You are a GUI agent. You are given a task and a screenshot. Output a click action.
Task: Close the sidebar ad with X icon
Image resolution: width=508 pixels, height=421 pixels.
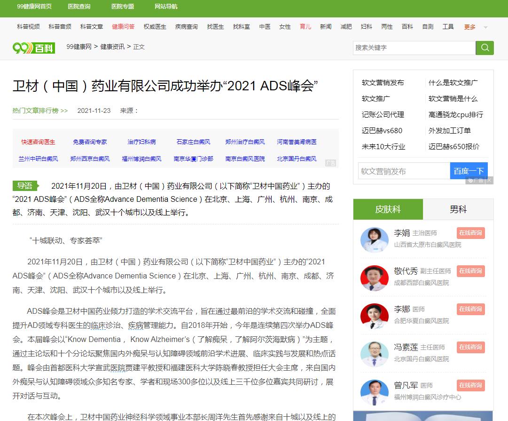click(489, 180)
